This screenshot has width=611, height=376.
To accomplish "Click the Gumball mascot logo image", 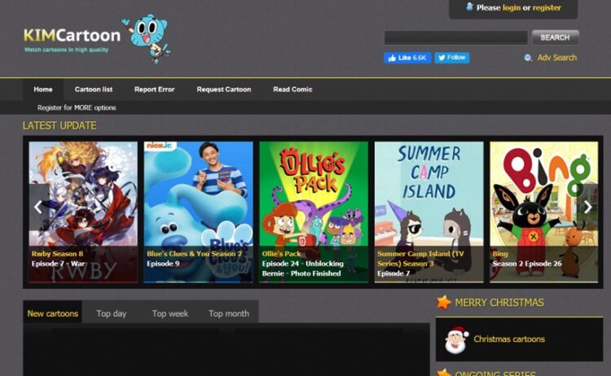I will click(x=147, y=38).
